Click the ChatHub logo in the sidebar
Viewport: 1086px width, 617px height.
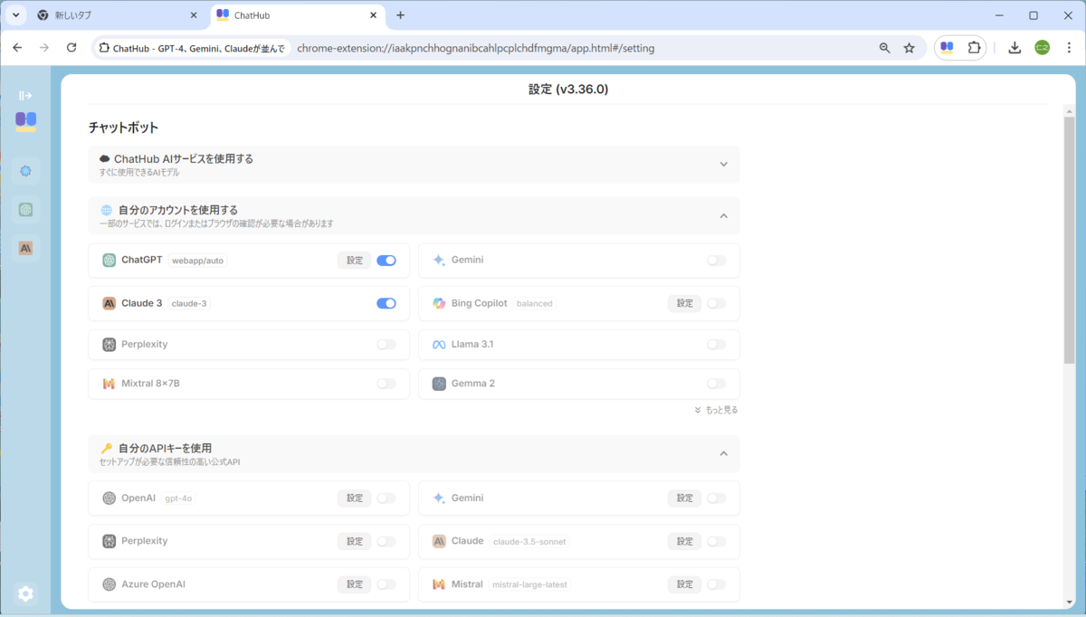coord(25,121)
